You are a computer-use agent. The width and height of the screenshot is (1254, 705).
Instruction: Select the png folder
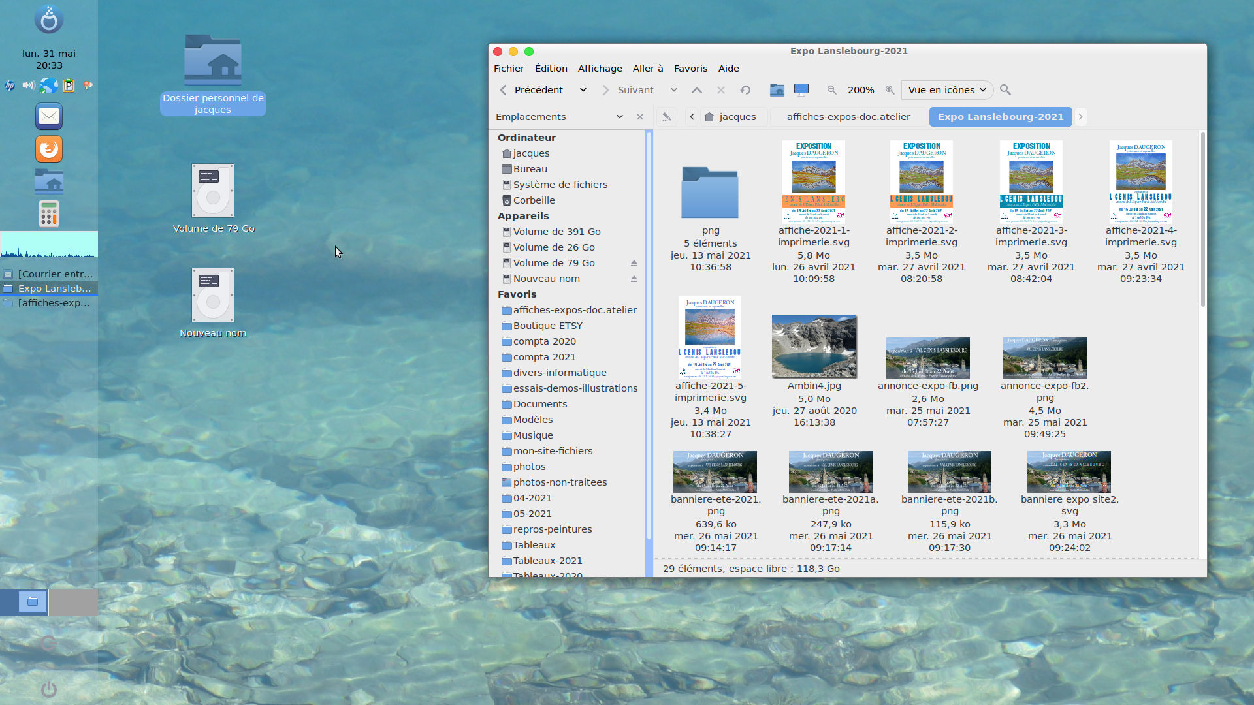[x=710, y=193]
